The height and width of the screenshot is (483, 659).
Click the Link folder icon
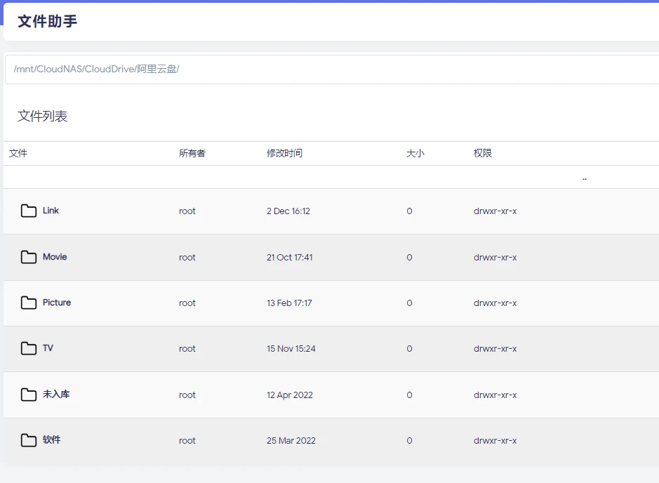(x=29, y=211)
